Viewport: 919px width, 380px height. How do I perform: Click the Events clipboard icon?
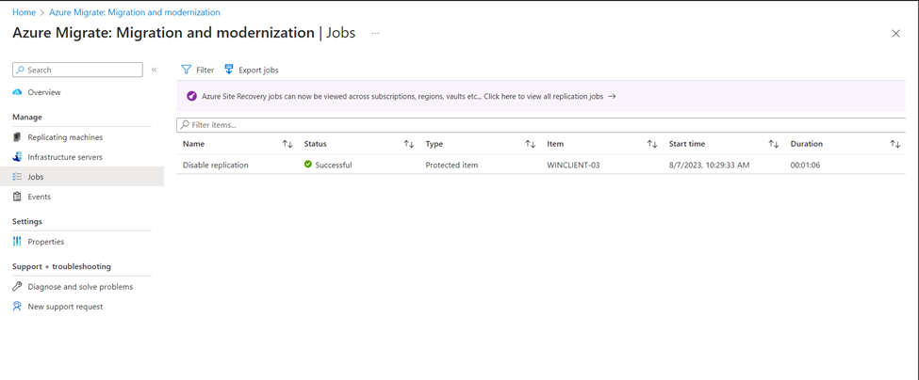pos(17,197)
